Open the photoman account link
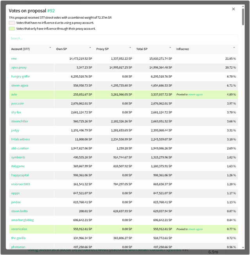The height and width of the screenshot is (255, 250). click(x=18, y=247)
